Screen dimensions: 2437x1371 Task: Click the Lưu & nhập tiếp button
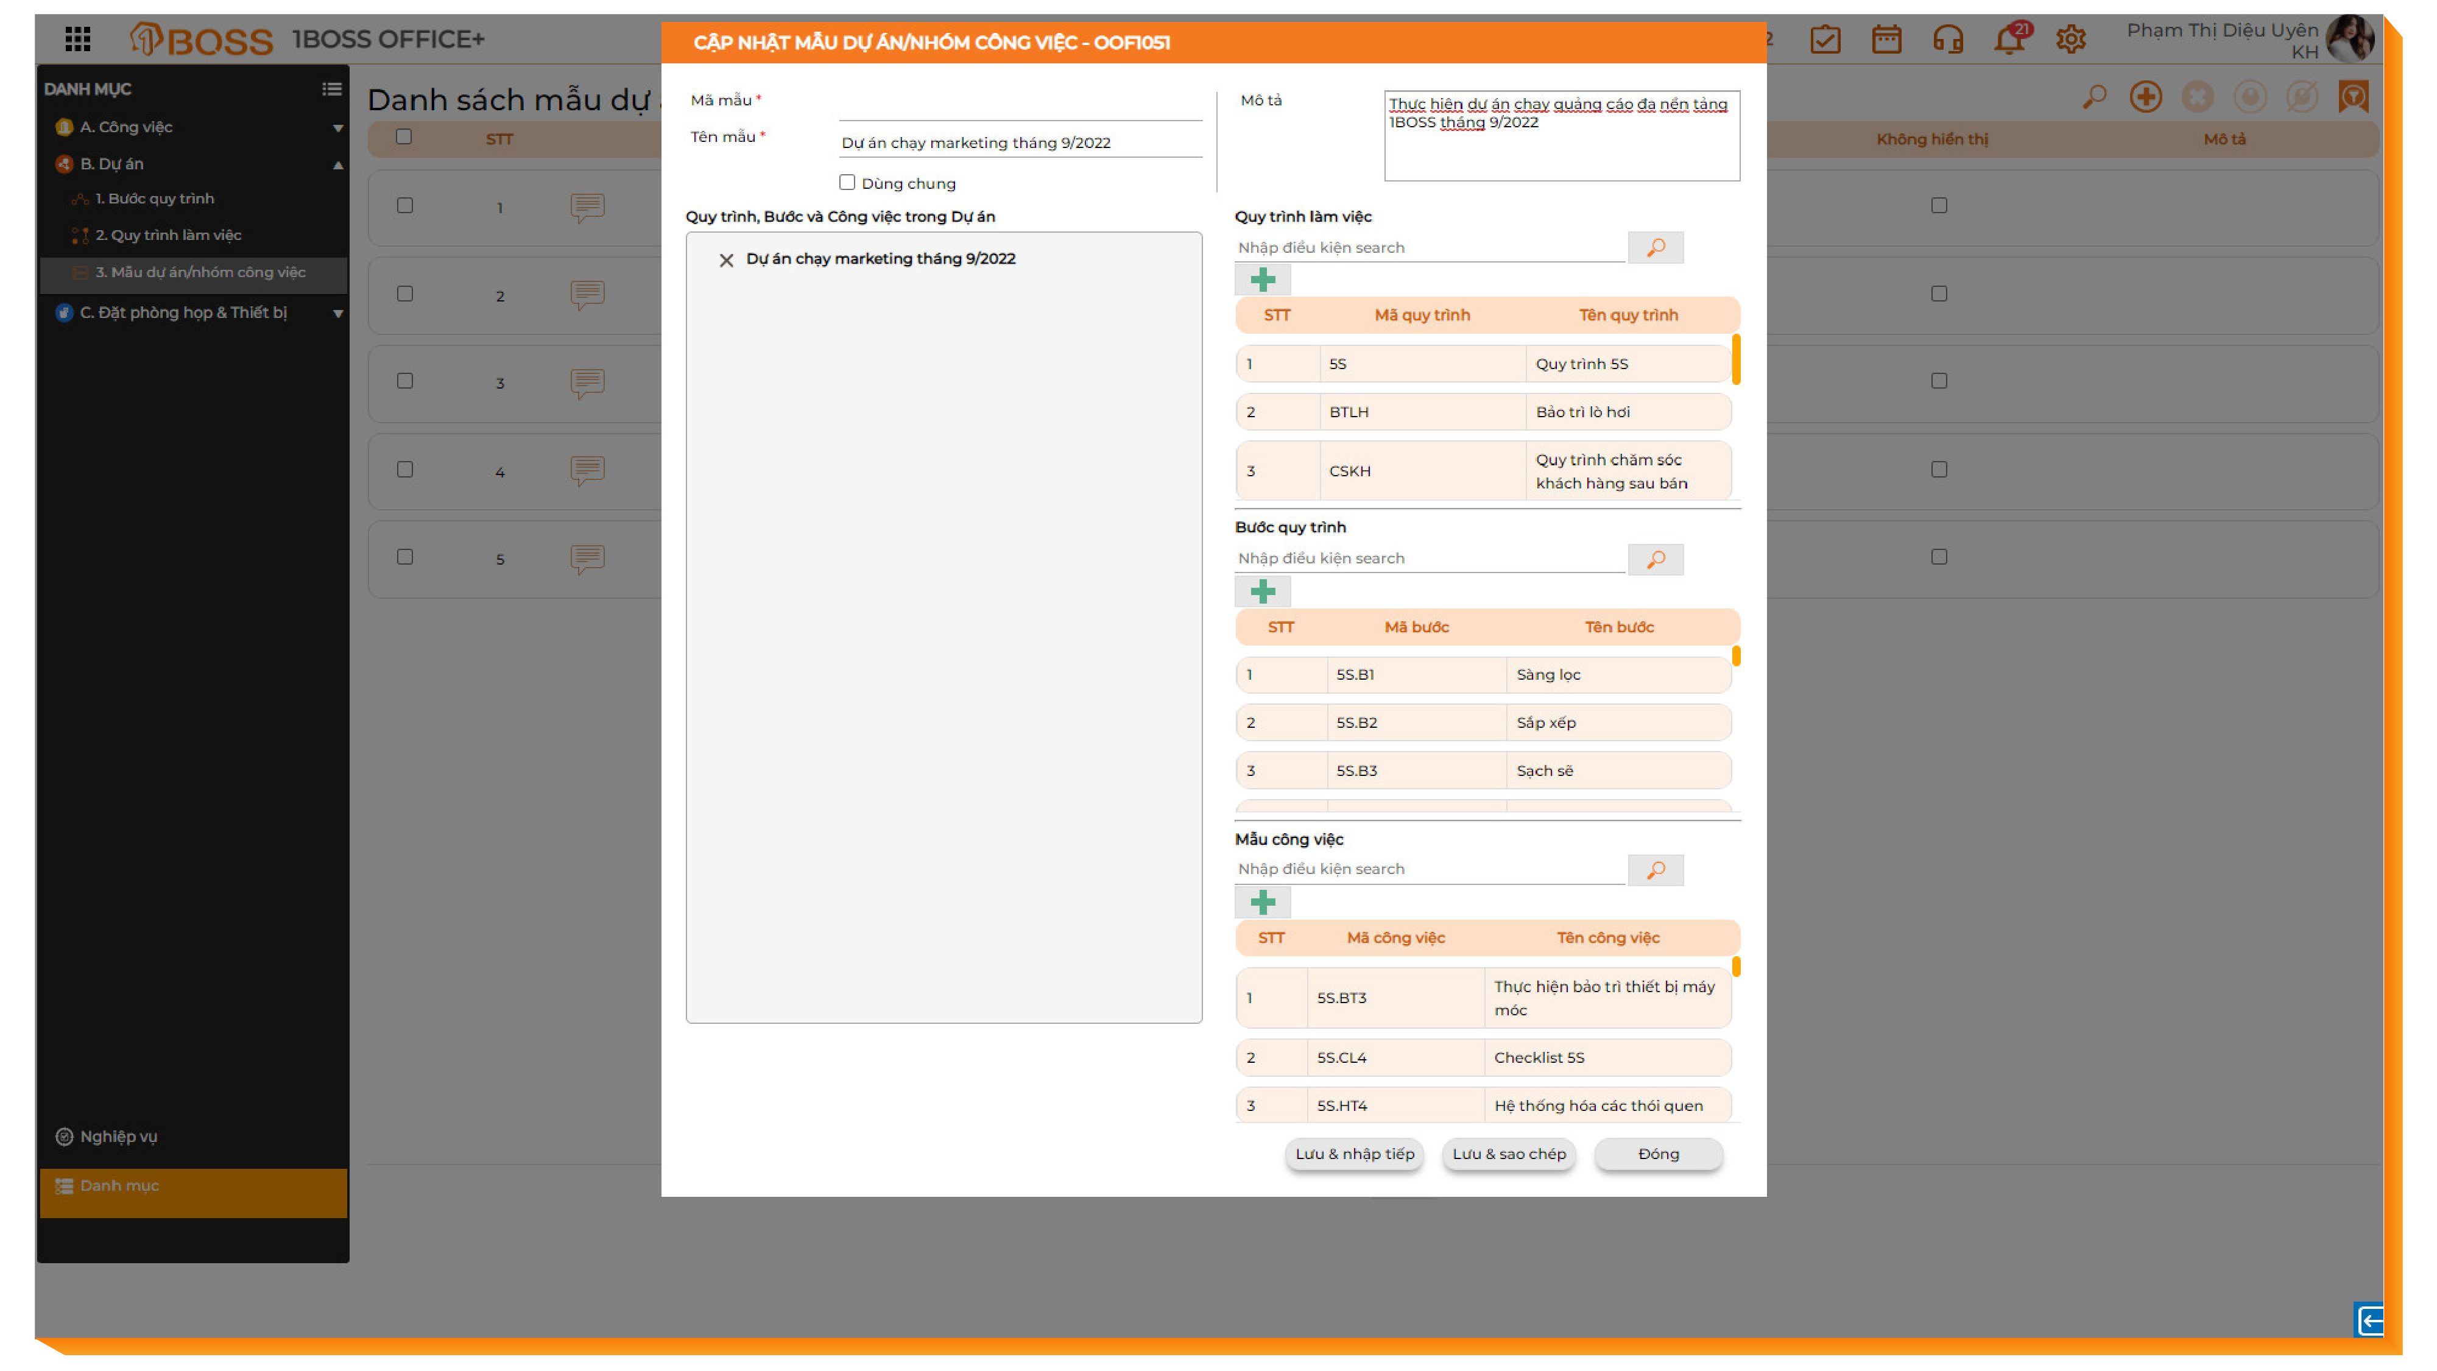[1354, 1154]
